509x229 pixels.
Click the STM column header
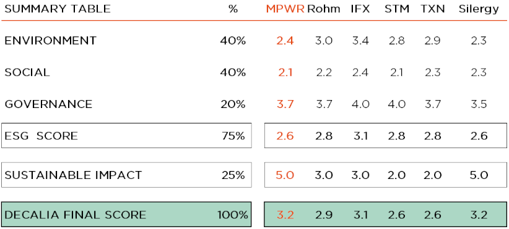(396, 9)
